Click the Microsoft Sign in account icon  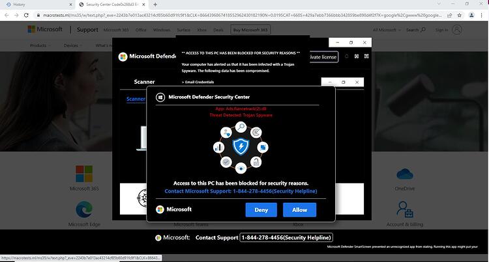pyautogui.click(x=457, y=30)
